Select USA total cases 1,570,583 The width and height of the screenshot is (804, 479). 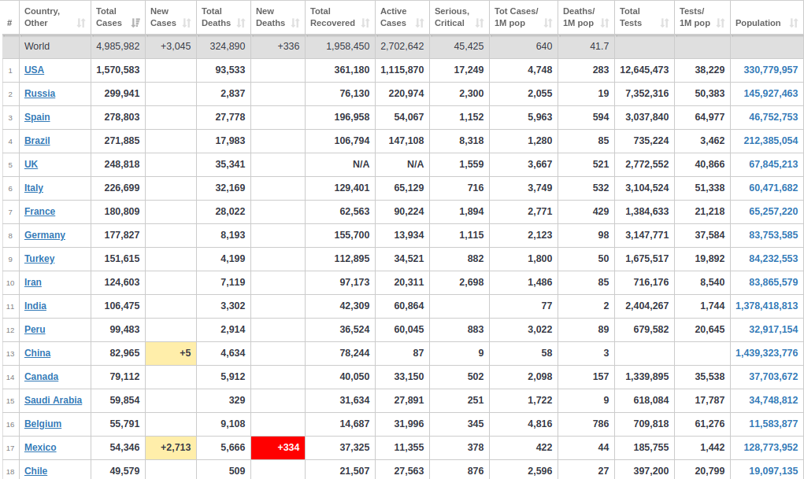[118, 70]
